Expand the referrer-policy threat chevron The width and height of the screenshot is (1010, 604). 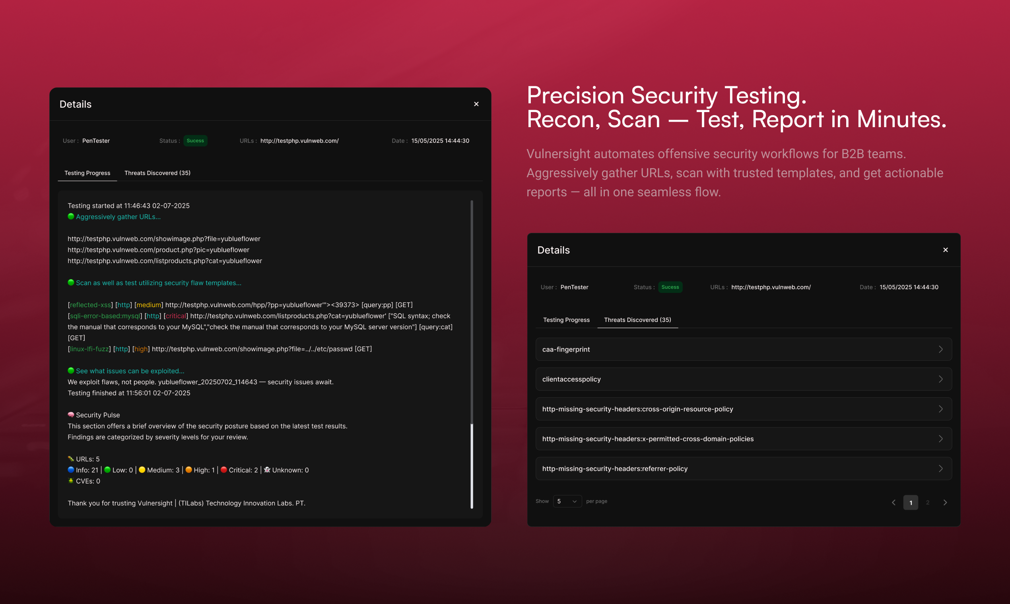tap(940, 468)
